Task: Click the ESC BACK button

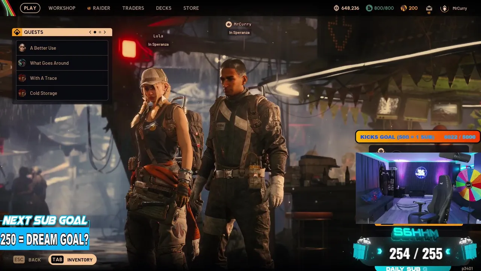Action: pyautogui.click(x=27, y=260)
